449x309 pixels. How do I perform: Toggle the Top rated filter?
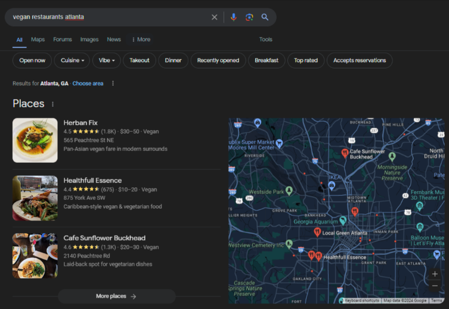tap(306, 60)
